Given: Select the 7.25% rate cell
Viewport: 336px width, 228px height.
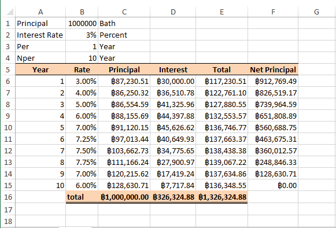Looking at the screenshot, I should click(x=82, y=139).
